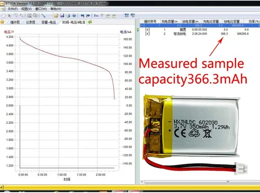Click 366290.8 in the 恒流放电 row
Screen dimensions: 260x193
pyautogui.click(x=243, y=34)
